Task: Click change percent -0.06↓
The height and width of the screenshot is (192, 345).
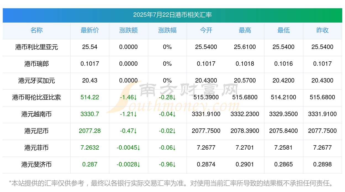Action: coord(167,148)
